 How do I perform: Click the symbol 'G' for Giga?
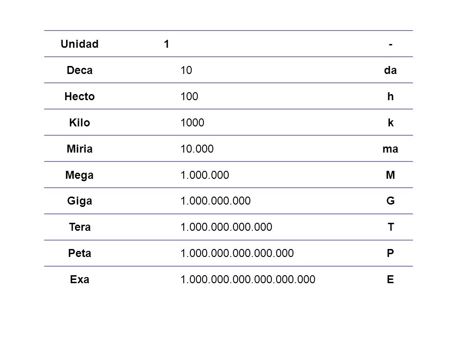390,201
